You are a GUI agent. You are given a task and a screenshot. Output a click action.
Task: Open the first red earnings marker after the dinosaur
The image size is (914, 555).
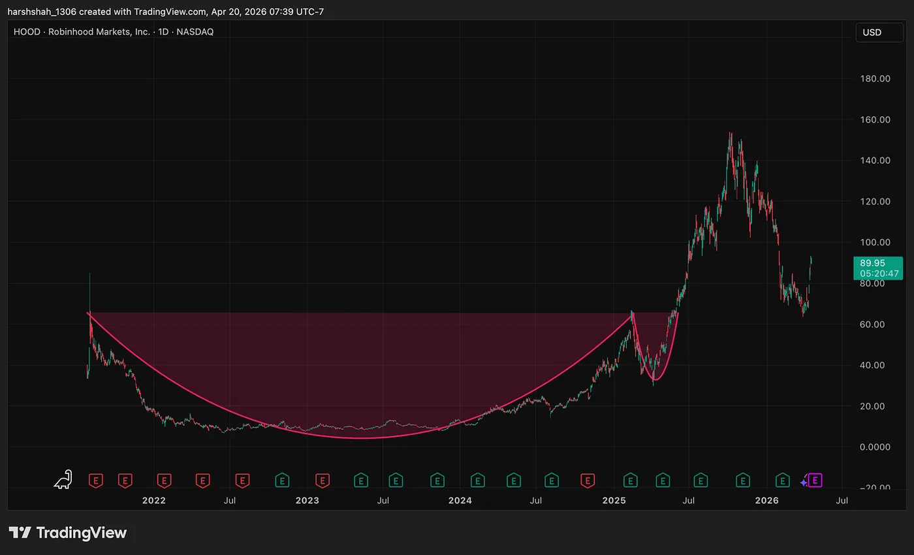tap(96, 481)
